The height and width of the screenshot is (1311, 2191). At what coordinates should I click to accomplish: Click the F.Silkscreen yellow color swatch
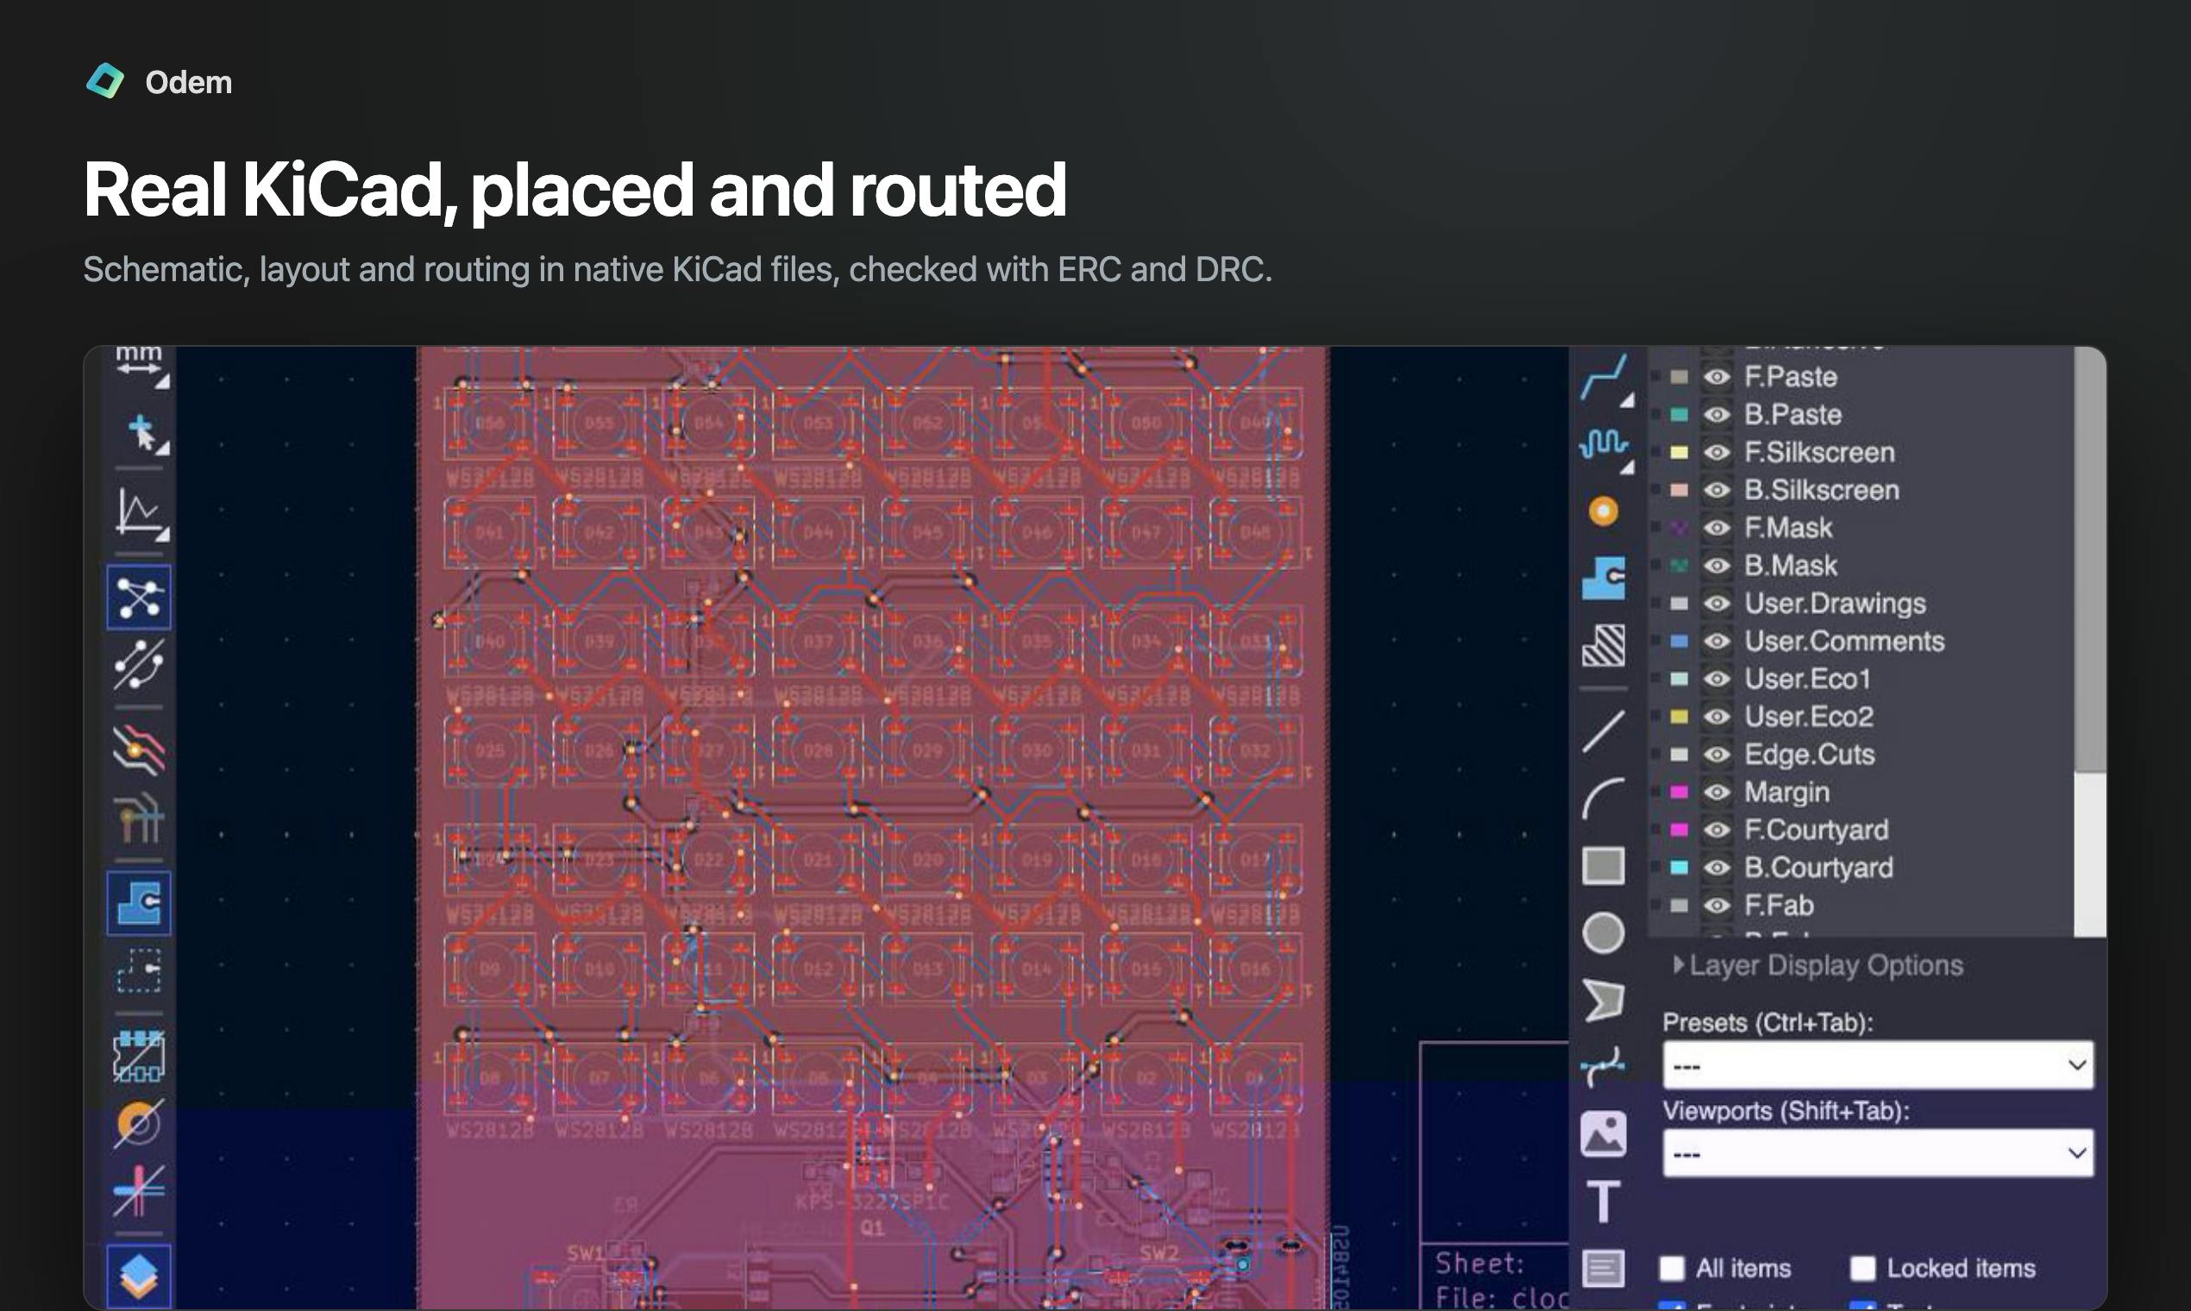(x=1679, y=452)
